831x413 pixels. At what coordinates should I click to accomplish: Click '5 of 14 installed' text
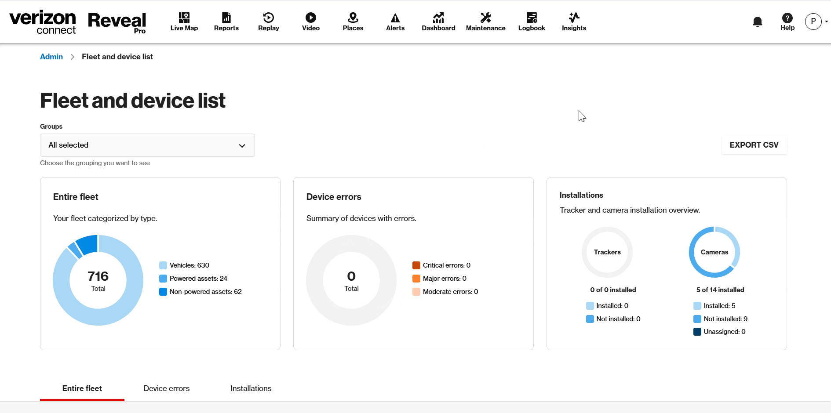720,290
